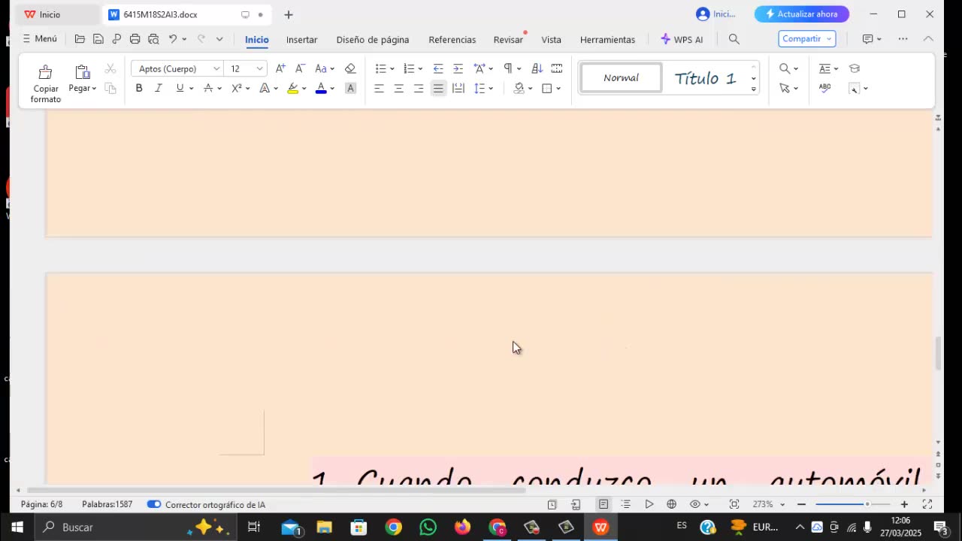Click the Compartir button

(806, 38)
